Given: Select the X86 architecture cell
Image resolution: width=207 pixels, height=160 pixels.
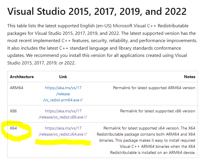Looking at the screenshot, I should tap(13, 111).
